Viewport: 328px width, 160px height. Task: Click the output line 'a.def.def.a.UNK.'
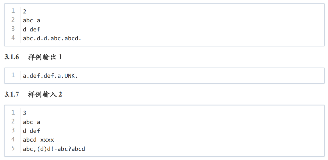click(50, 76)
